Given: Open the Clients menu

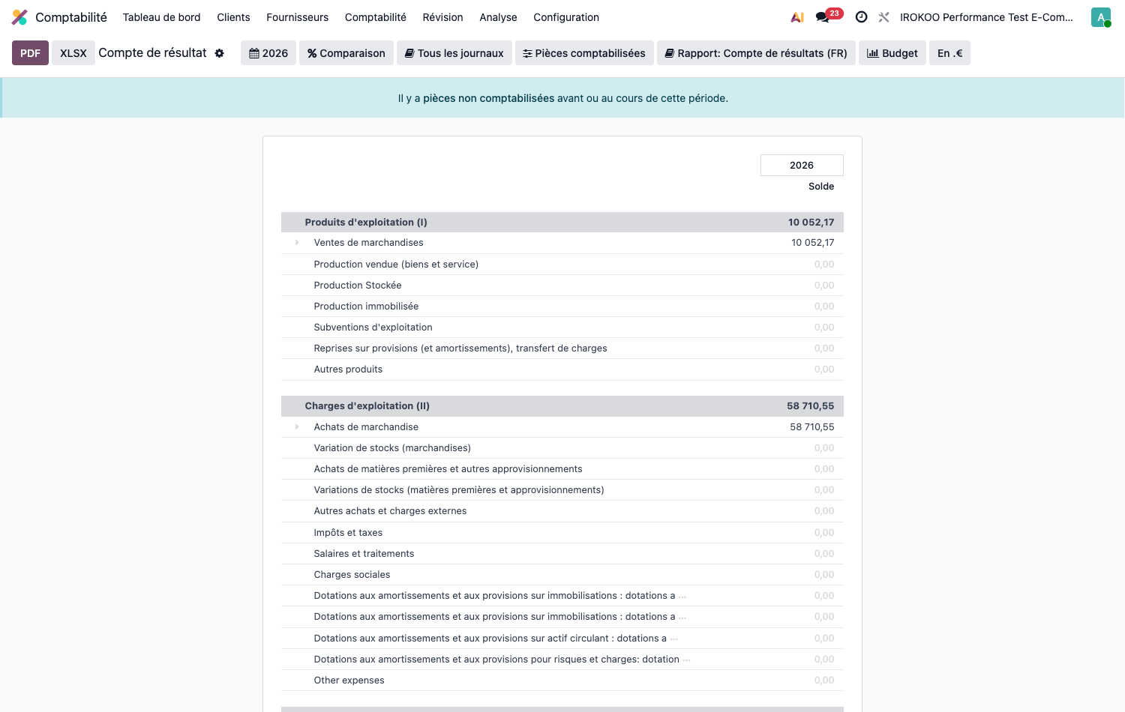Looking at the screenshot, I should tap(234, 17).
